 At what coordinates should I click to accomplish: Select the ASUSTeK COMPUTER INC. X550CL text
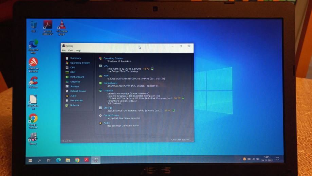133,86
